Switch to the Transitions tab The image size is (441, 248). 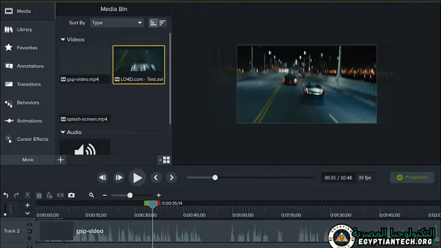(27, 84)
